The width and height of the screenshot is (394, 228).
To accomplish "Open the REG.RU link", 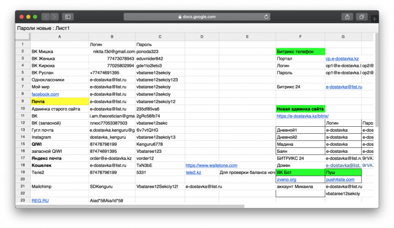I will tap(40, 200).
